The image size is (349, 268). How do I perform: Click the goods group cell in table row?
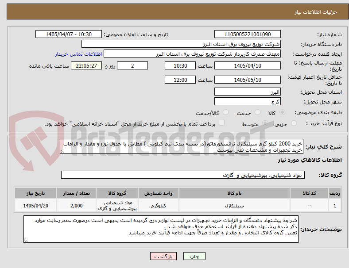[117, 206]
